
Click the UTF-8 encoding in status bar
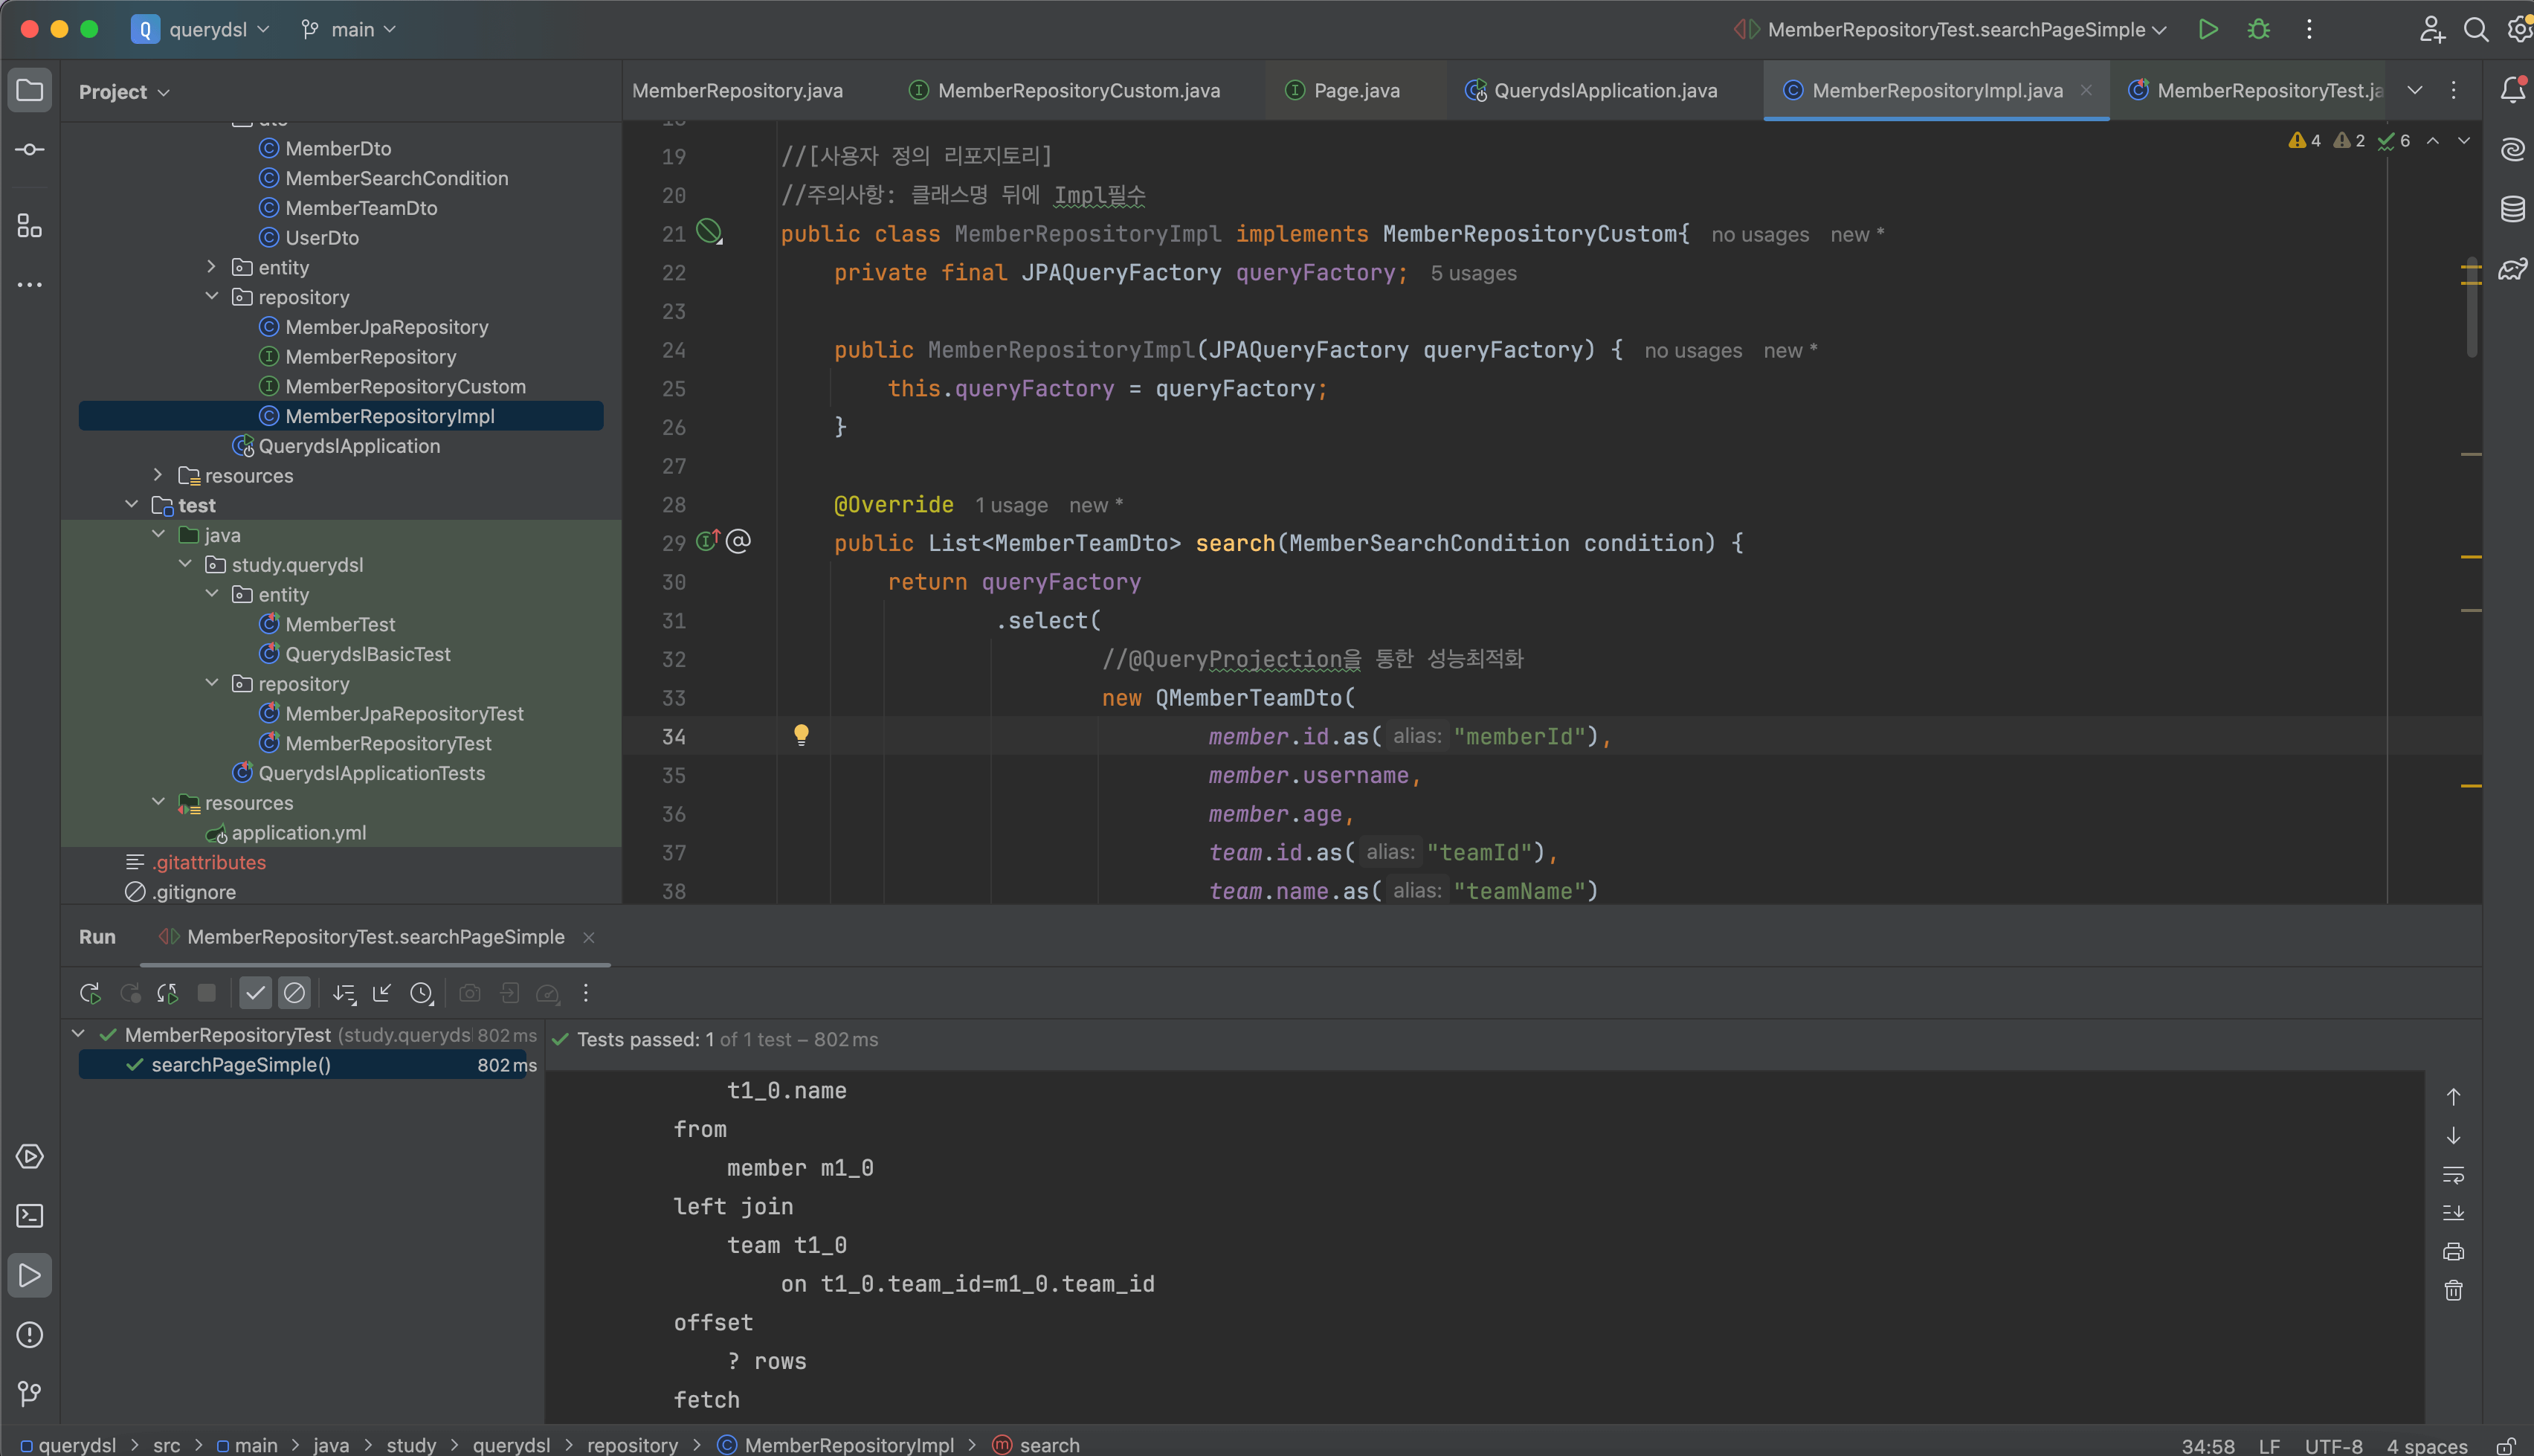(2334, 1446)
